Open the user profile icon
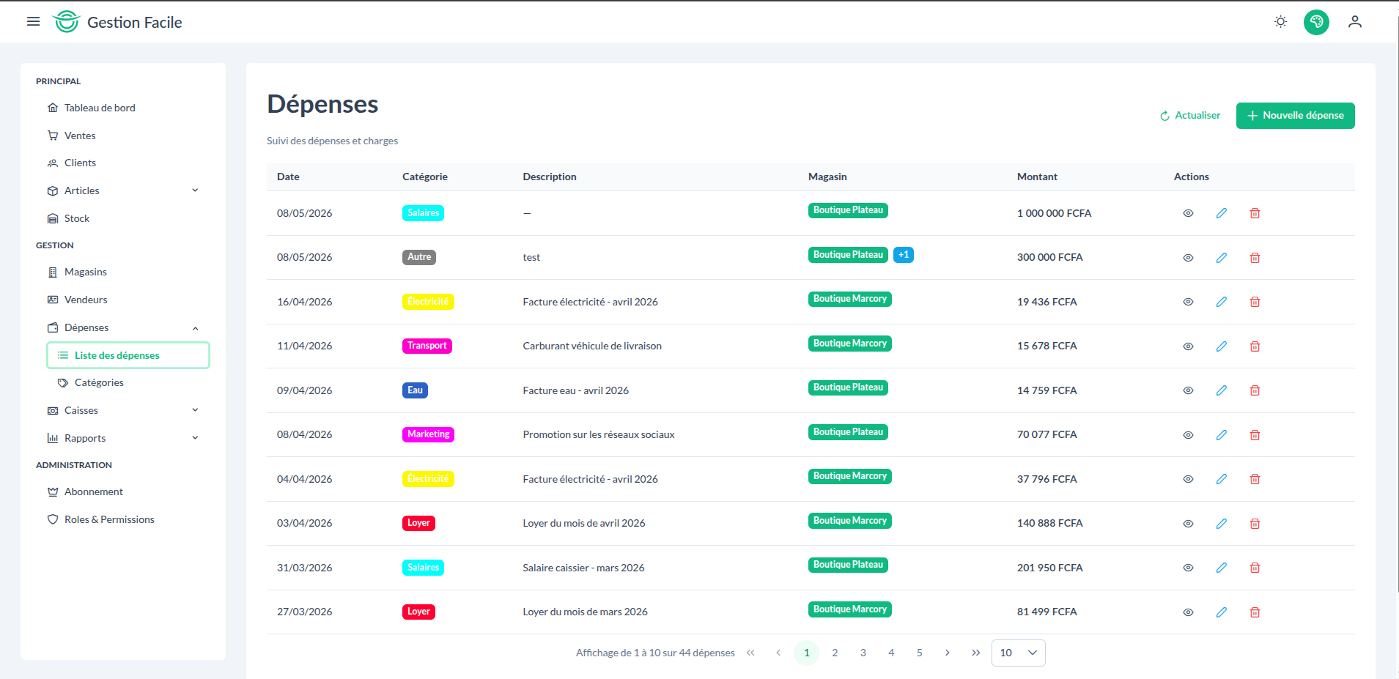1399x679 pixels. (1355, 22)
